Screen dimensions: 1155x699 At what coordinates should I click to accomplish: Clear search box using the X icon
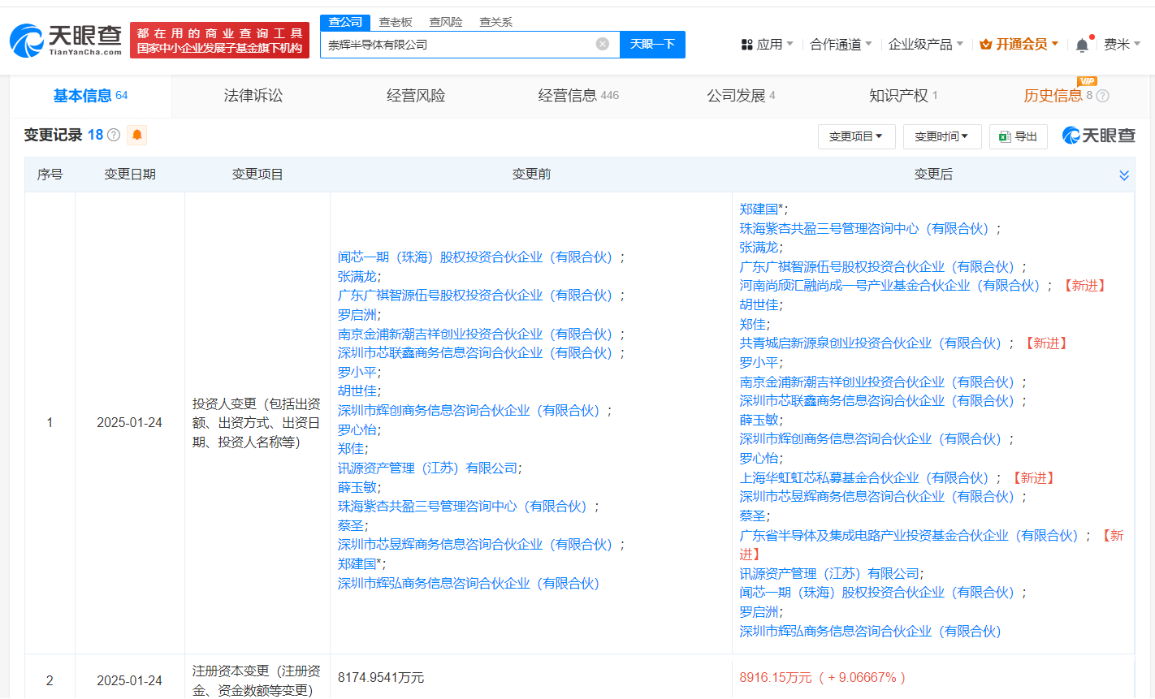601,45
